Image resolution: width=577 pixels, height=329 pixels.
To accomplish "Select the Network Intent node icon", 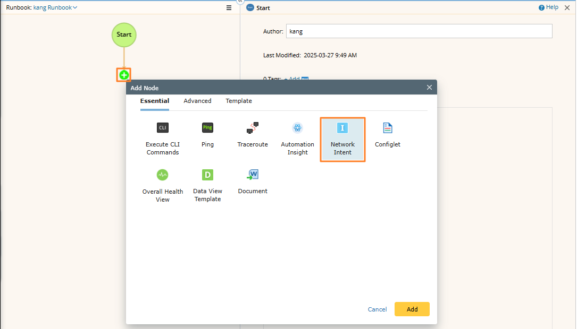I will tap(342, 128).
